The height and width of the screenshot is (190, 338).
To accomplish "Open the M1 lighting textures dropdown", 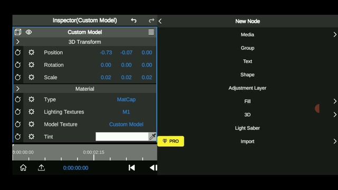I will point(126,112).
